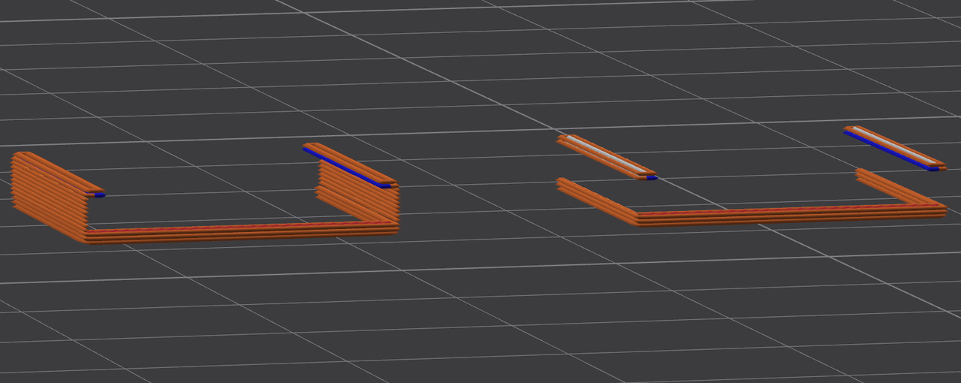The width and height of the screenshot is (961, 383).
Task: Pick the blue end of right print's left strip
Action: click(652, 178)
